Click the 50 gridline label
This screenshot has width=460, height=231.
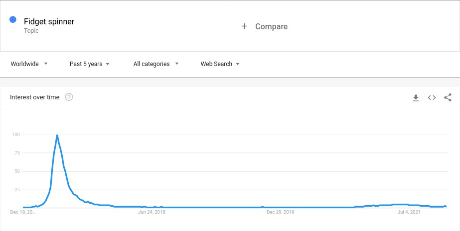[x=16, y=171]
